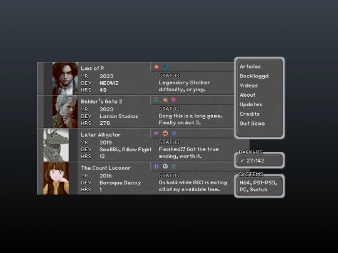Click The Count Lucanor game title

pos(106,168)
